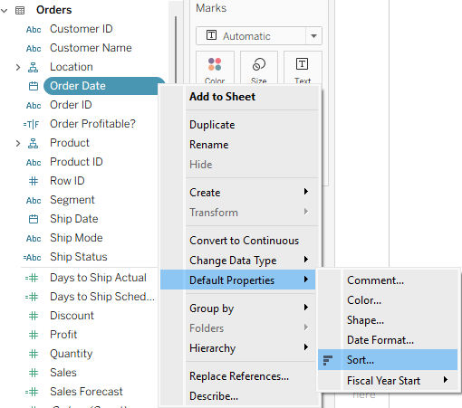Collapse the Orders table chevron

click(x=5, y=11)
